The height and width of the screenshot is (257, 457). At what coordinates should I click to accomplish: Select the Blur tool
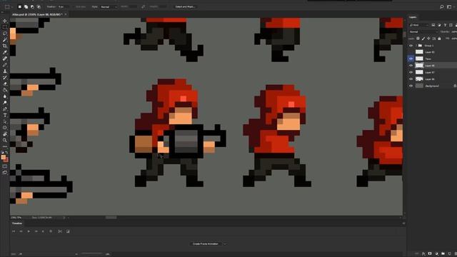pos(5,96)
